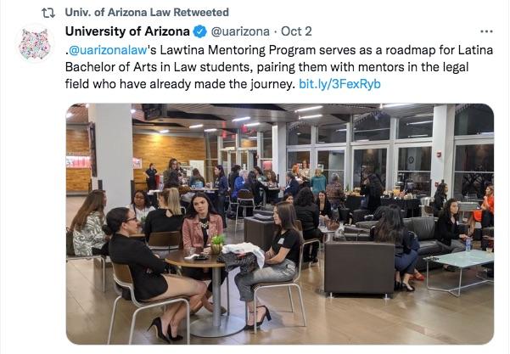
Task: Open the University of Arizona wildcat avatar
Action: click(35, 44)
